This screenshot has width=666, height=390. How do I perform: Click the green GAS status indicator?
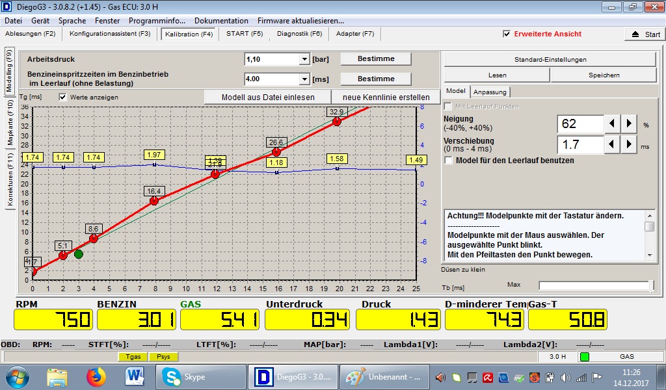(x=585, y=356)
